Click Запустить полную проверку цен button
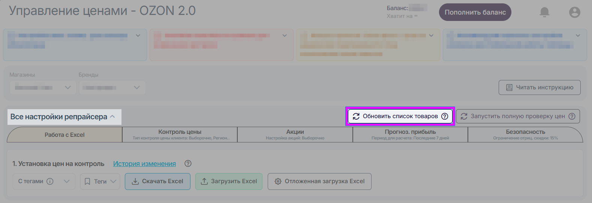 pos(518,116)
